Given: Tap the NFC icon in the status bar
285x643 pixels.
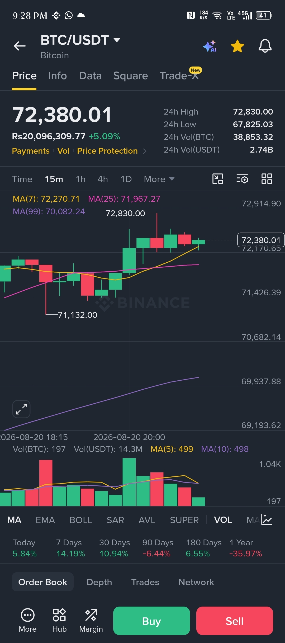Looking at the screenshot, I should pos(191,16).
